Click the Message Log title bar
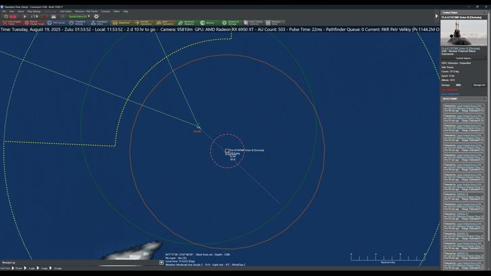 pyautogui.click(x=80, y=263)
